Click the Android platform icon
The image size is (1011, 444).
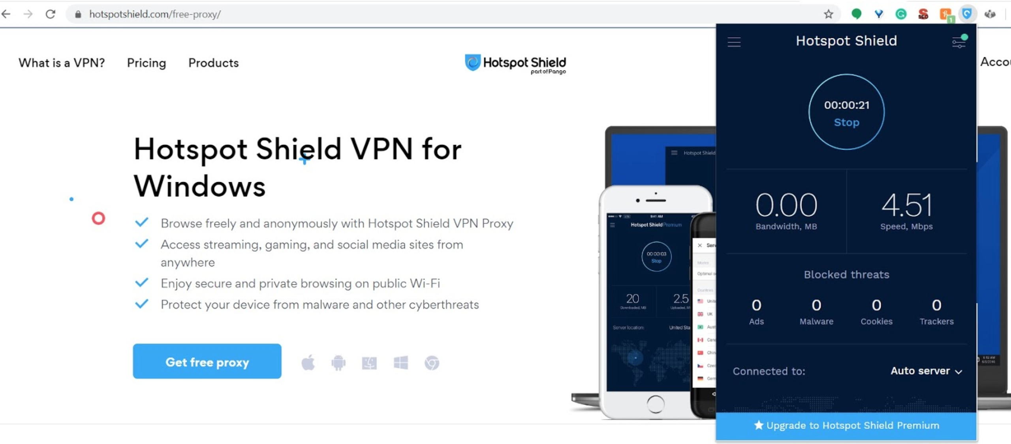pyautogui.click(x=338, y=362)
